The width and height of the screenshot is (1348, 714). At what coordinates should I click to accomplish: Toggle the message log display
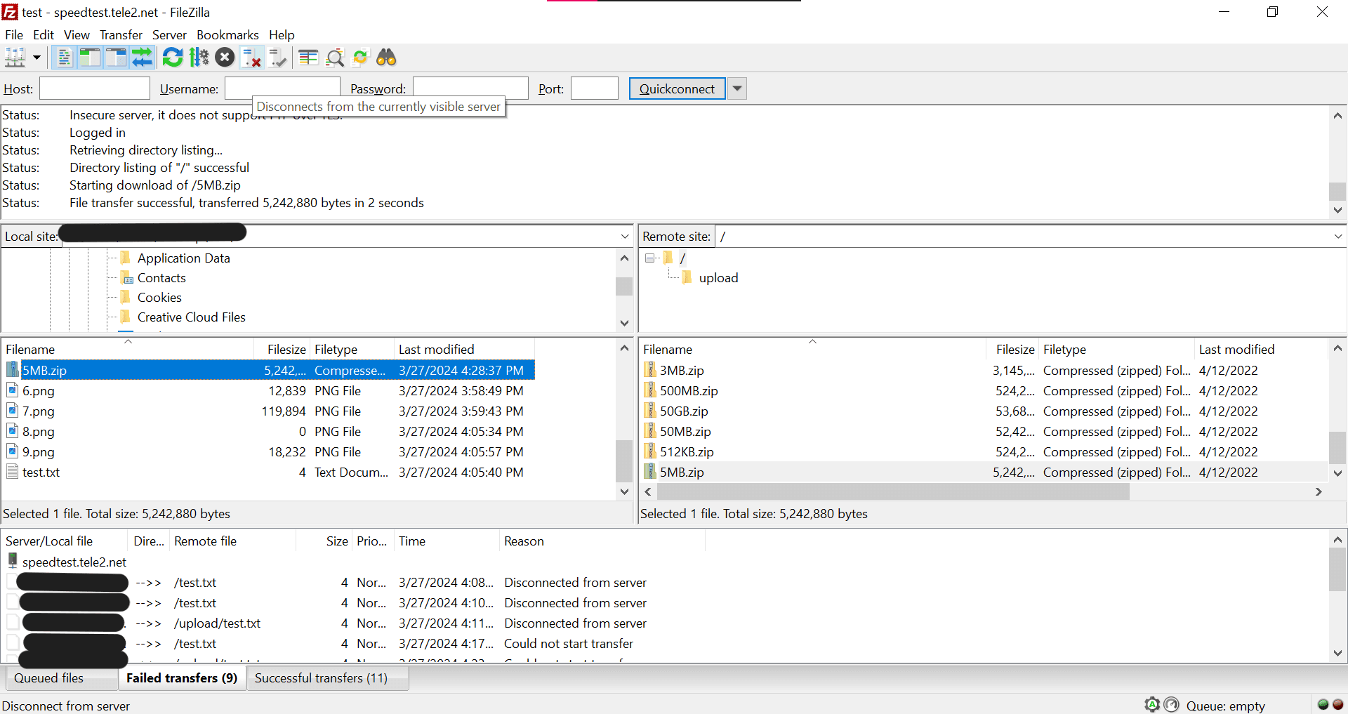tap(63, 58)
